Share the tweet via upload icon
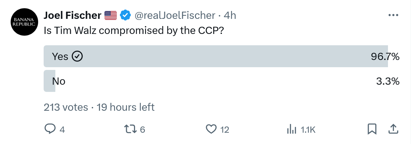The height and width of the screenshot is (144, 411). (x=392, y=129)
